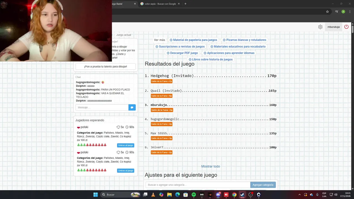Click ¡Pon a prueba tu talento para dibujar! button
This screenshot has height=199, width=354.
(106, 67)
